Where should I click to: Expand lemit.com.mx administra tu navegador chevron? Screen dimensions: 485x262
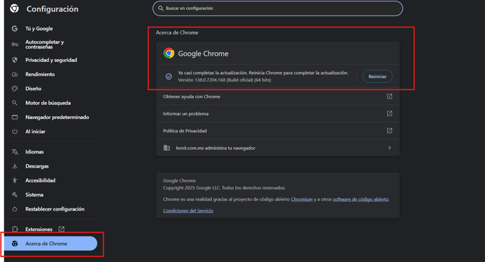389,148
